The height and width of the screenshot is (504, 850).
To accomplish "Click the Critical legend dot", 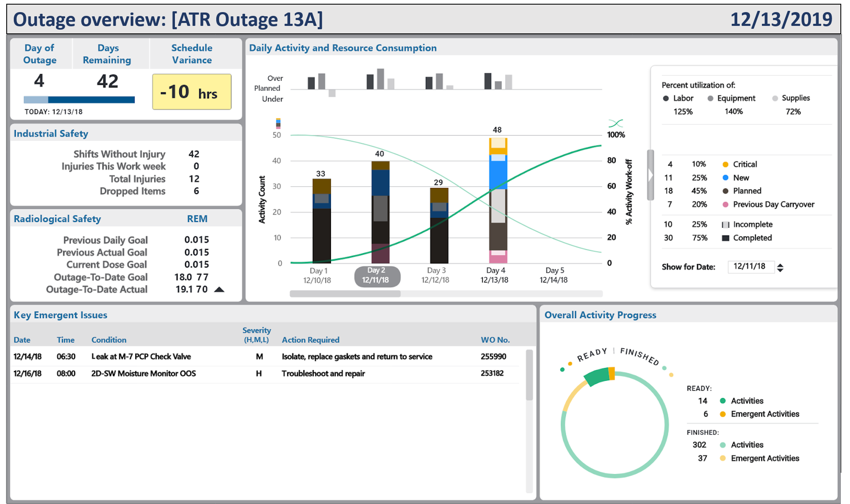I will 725,164.
